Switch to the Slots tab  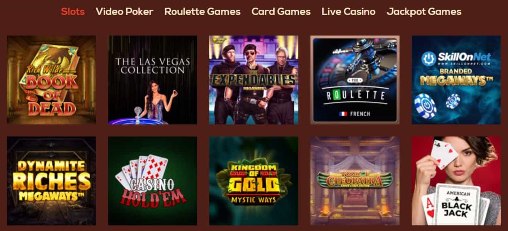point(73,12)
